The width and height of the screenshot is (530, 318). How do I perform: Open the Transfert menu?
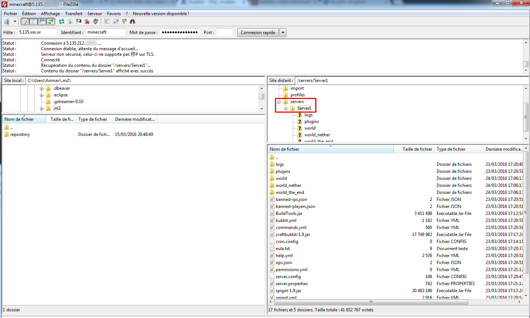pos(73,14)
